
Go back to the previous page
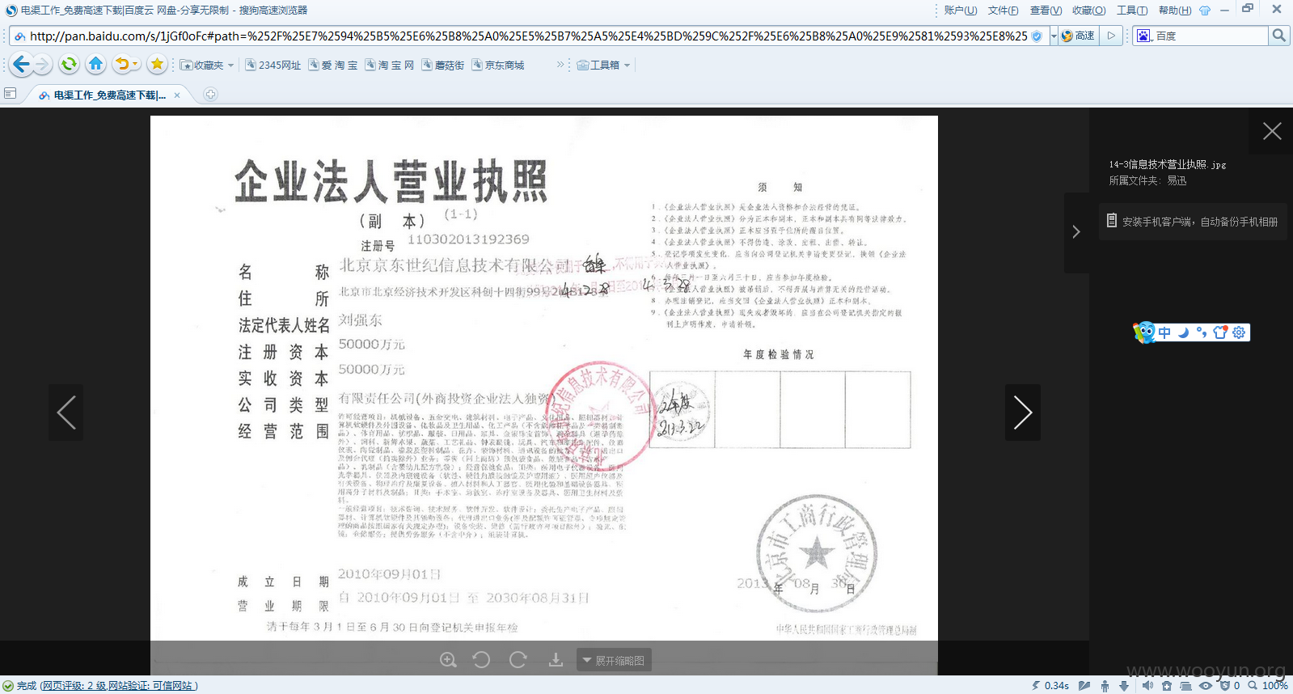[x=21, y=64]
